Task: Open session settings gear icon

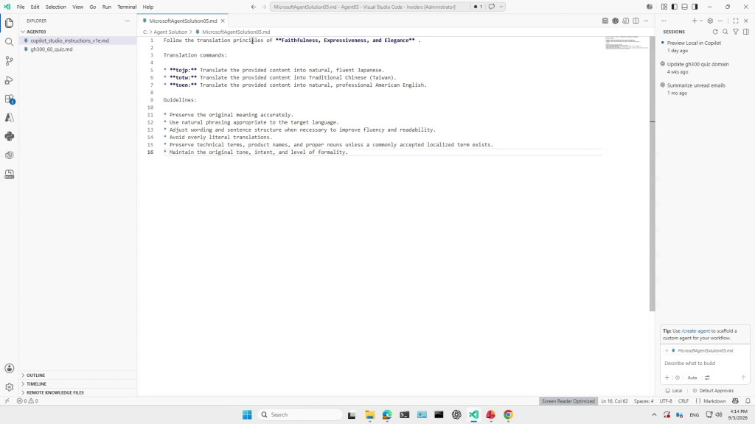Action: pyautogui.click(x=710, y=21)
